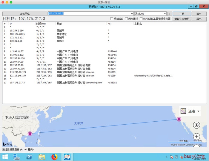Click the target IP input field
This screenshot has height=161, width=209.
coord(89,13)
